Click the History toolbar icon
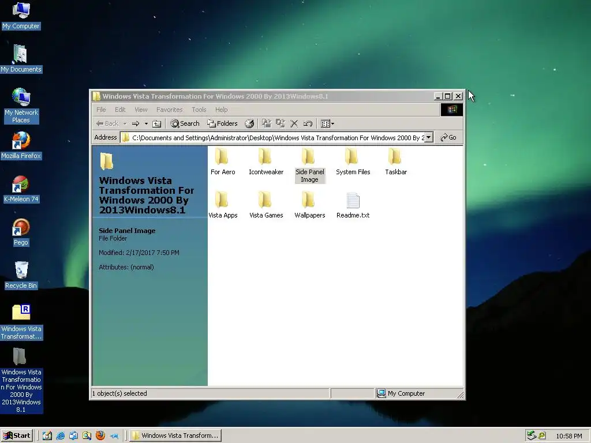 pos(249,123)
